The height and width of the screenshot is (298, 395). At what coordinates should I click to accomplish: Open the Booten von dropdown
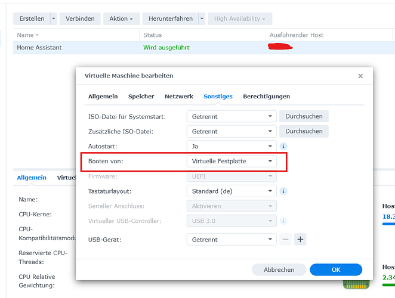pyautogui.click(x=232, y=161)
